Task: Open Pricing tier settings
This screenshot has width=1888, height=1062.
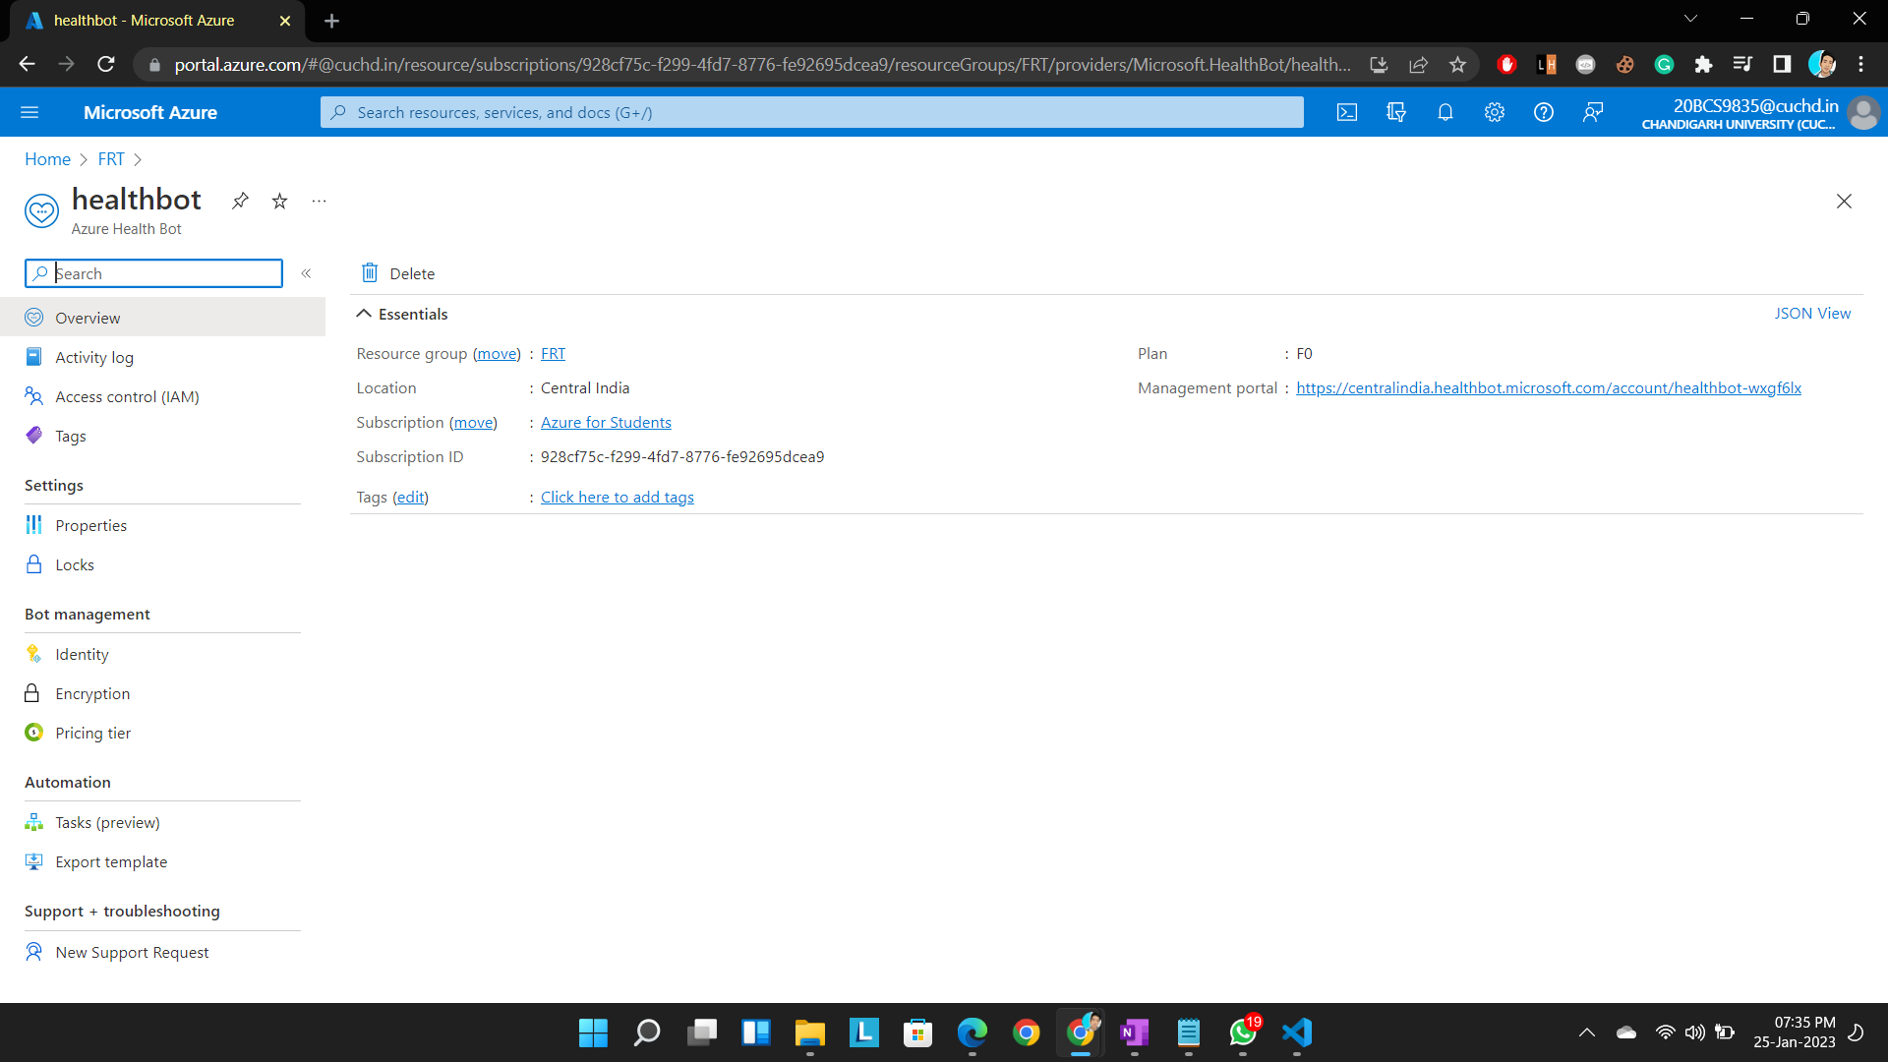Action: point(92,733)
